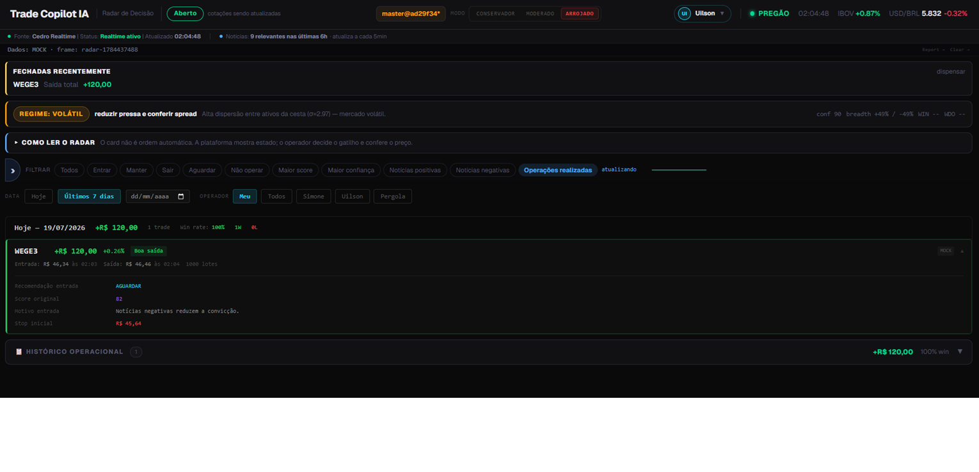Select the Arrojado mode

[x=580, y=13]
